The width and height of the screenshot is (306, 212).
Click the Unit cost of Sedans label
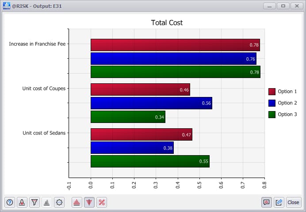click(44, 133)
